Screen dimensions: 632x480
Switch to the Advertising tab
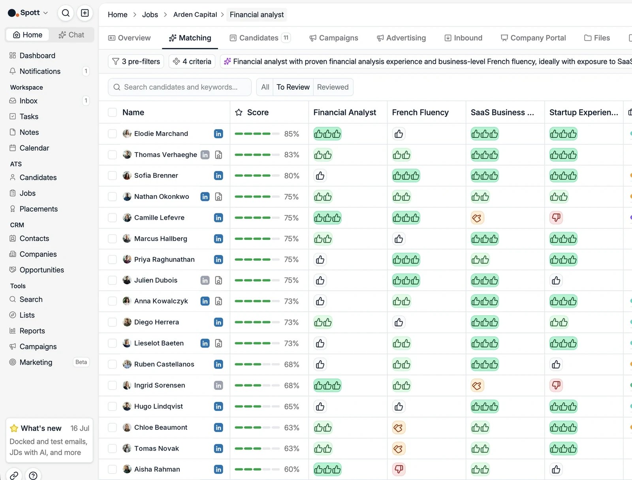[401, 38]
